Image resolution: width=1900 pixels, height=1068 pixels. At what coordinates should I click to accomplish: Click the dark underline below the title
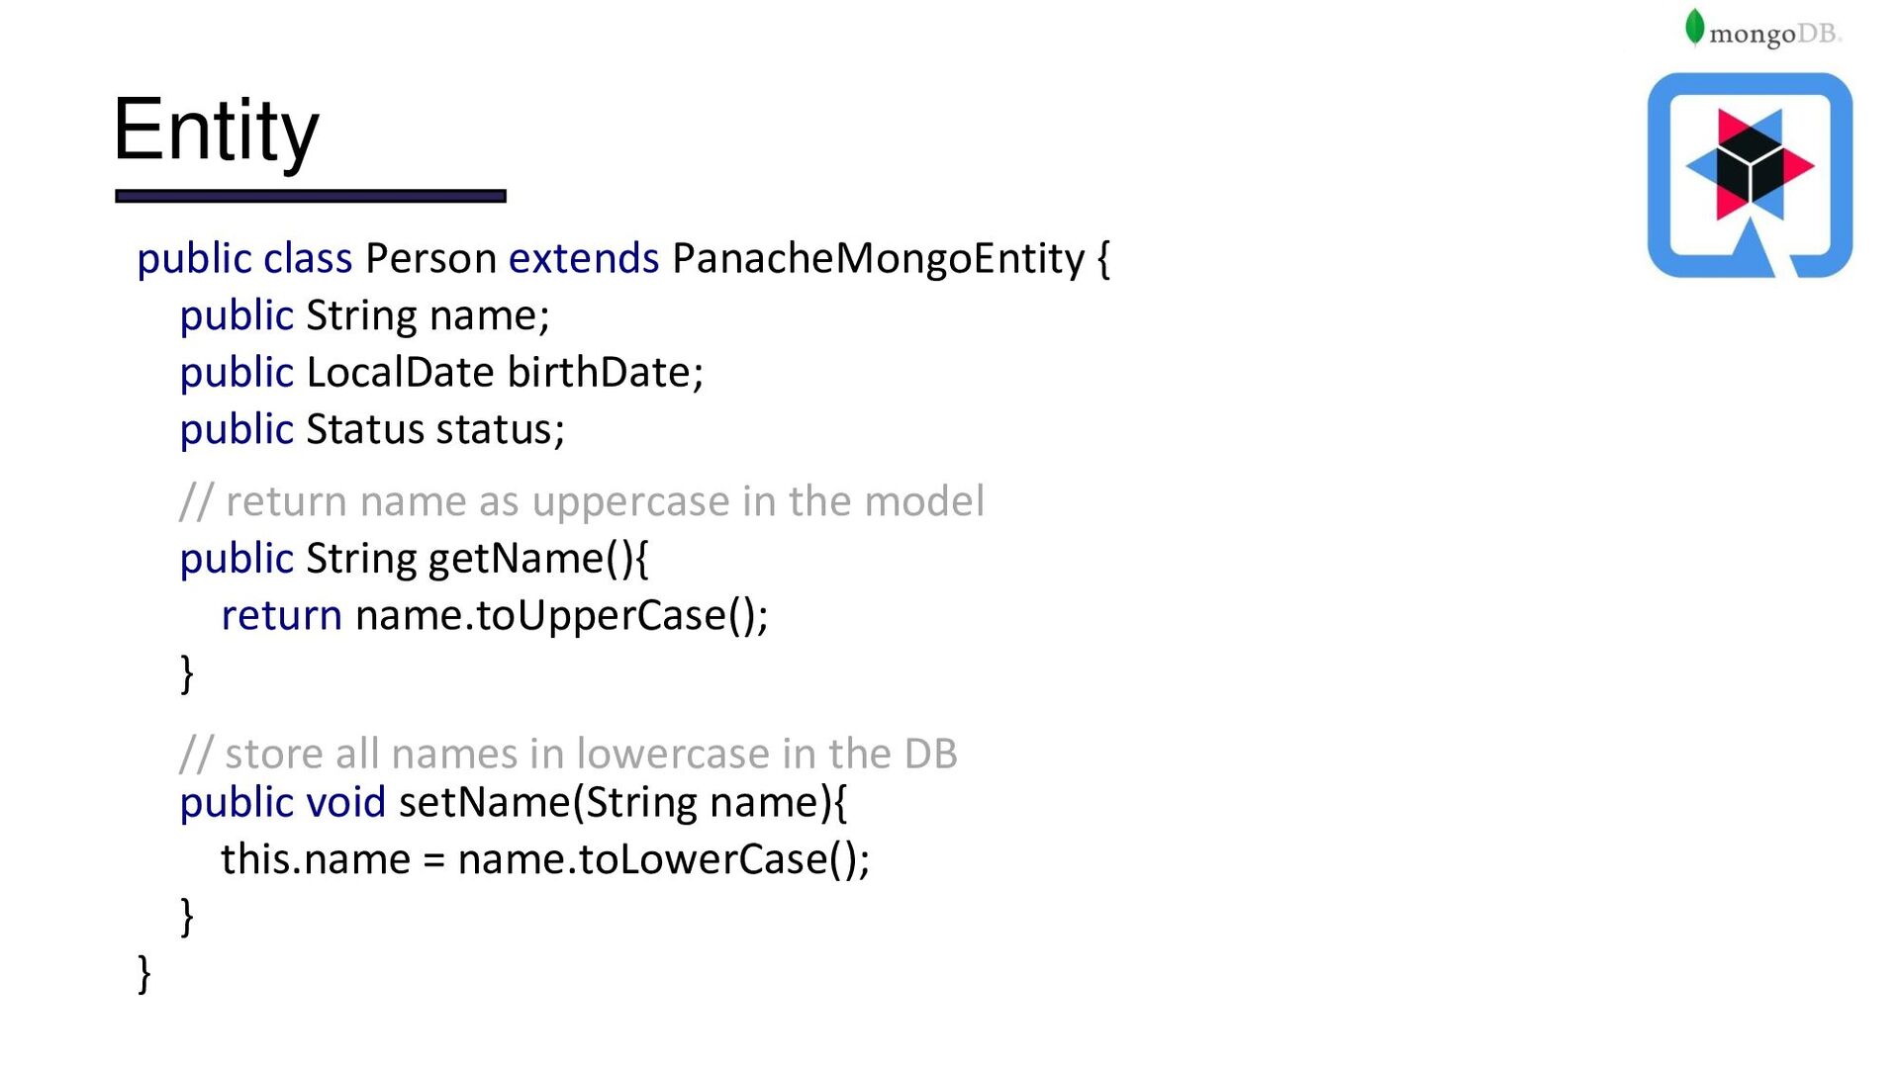[311, 196]
